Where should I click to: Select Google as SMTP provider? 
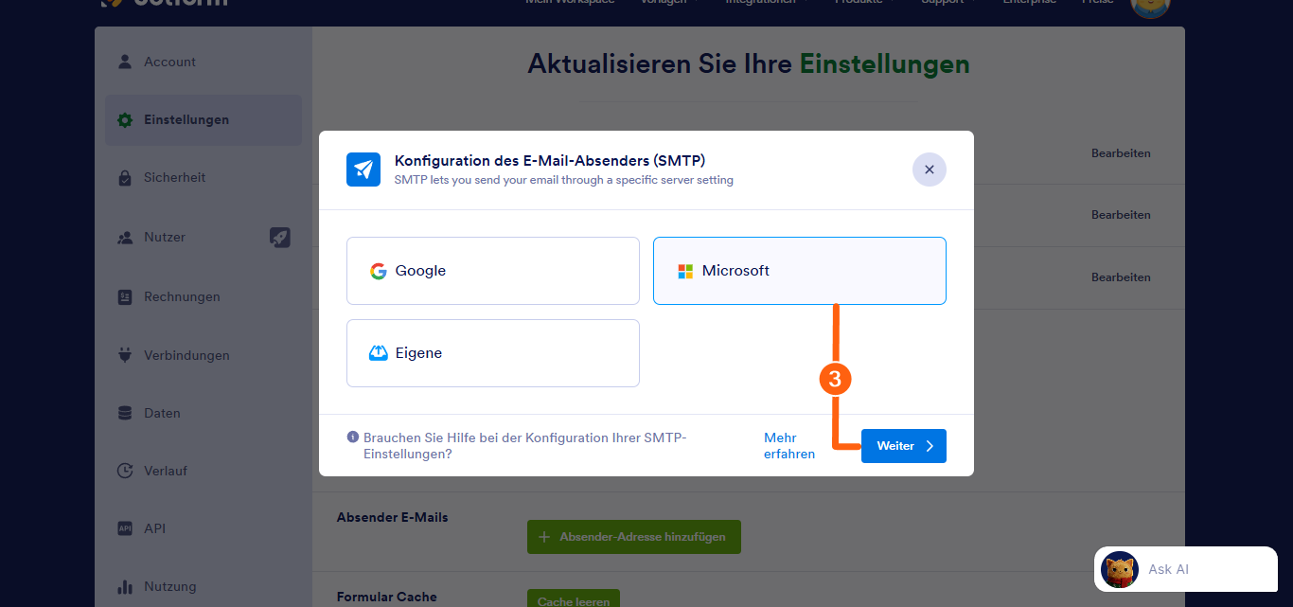[x=492, y=270]
